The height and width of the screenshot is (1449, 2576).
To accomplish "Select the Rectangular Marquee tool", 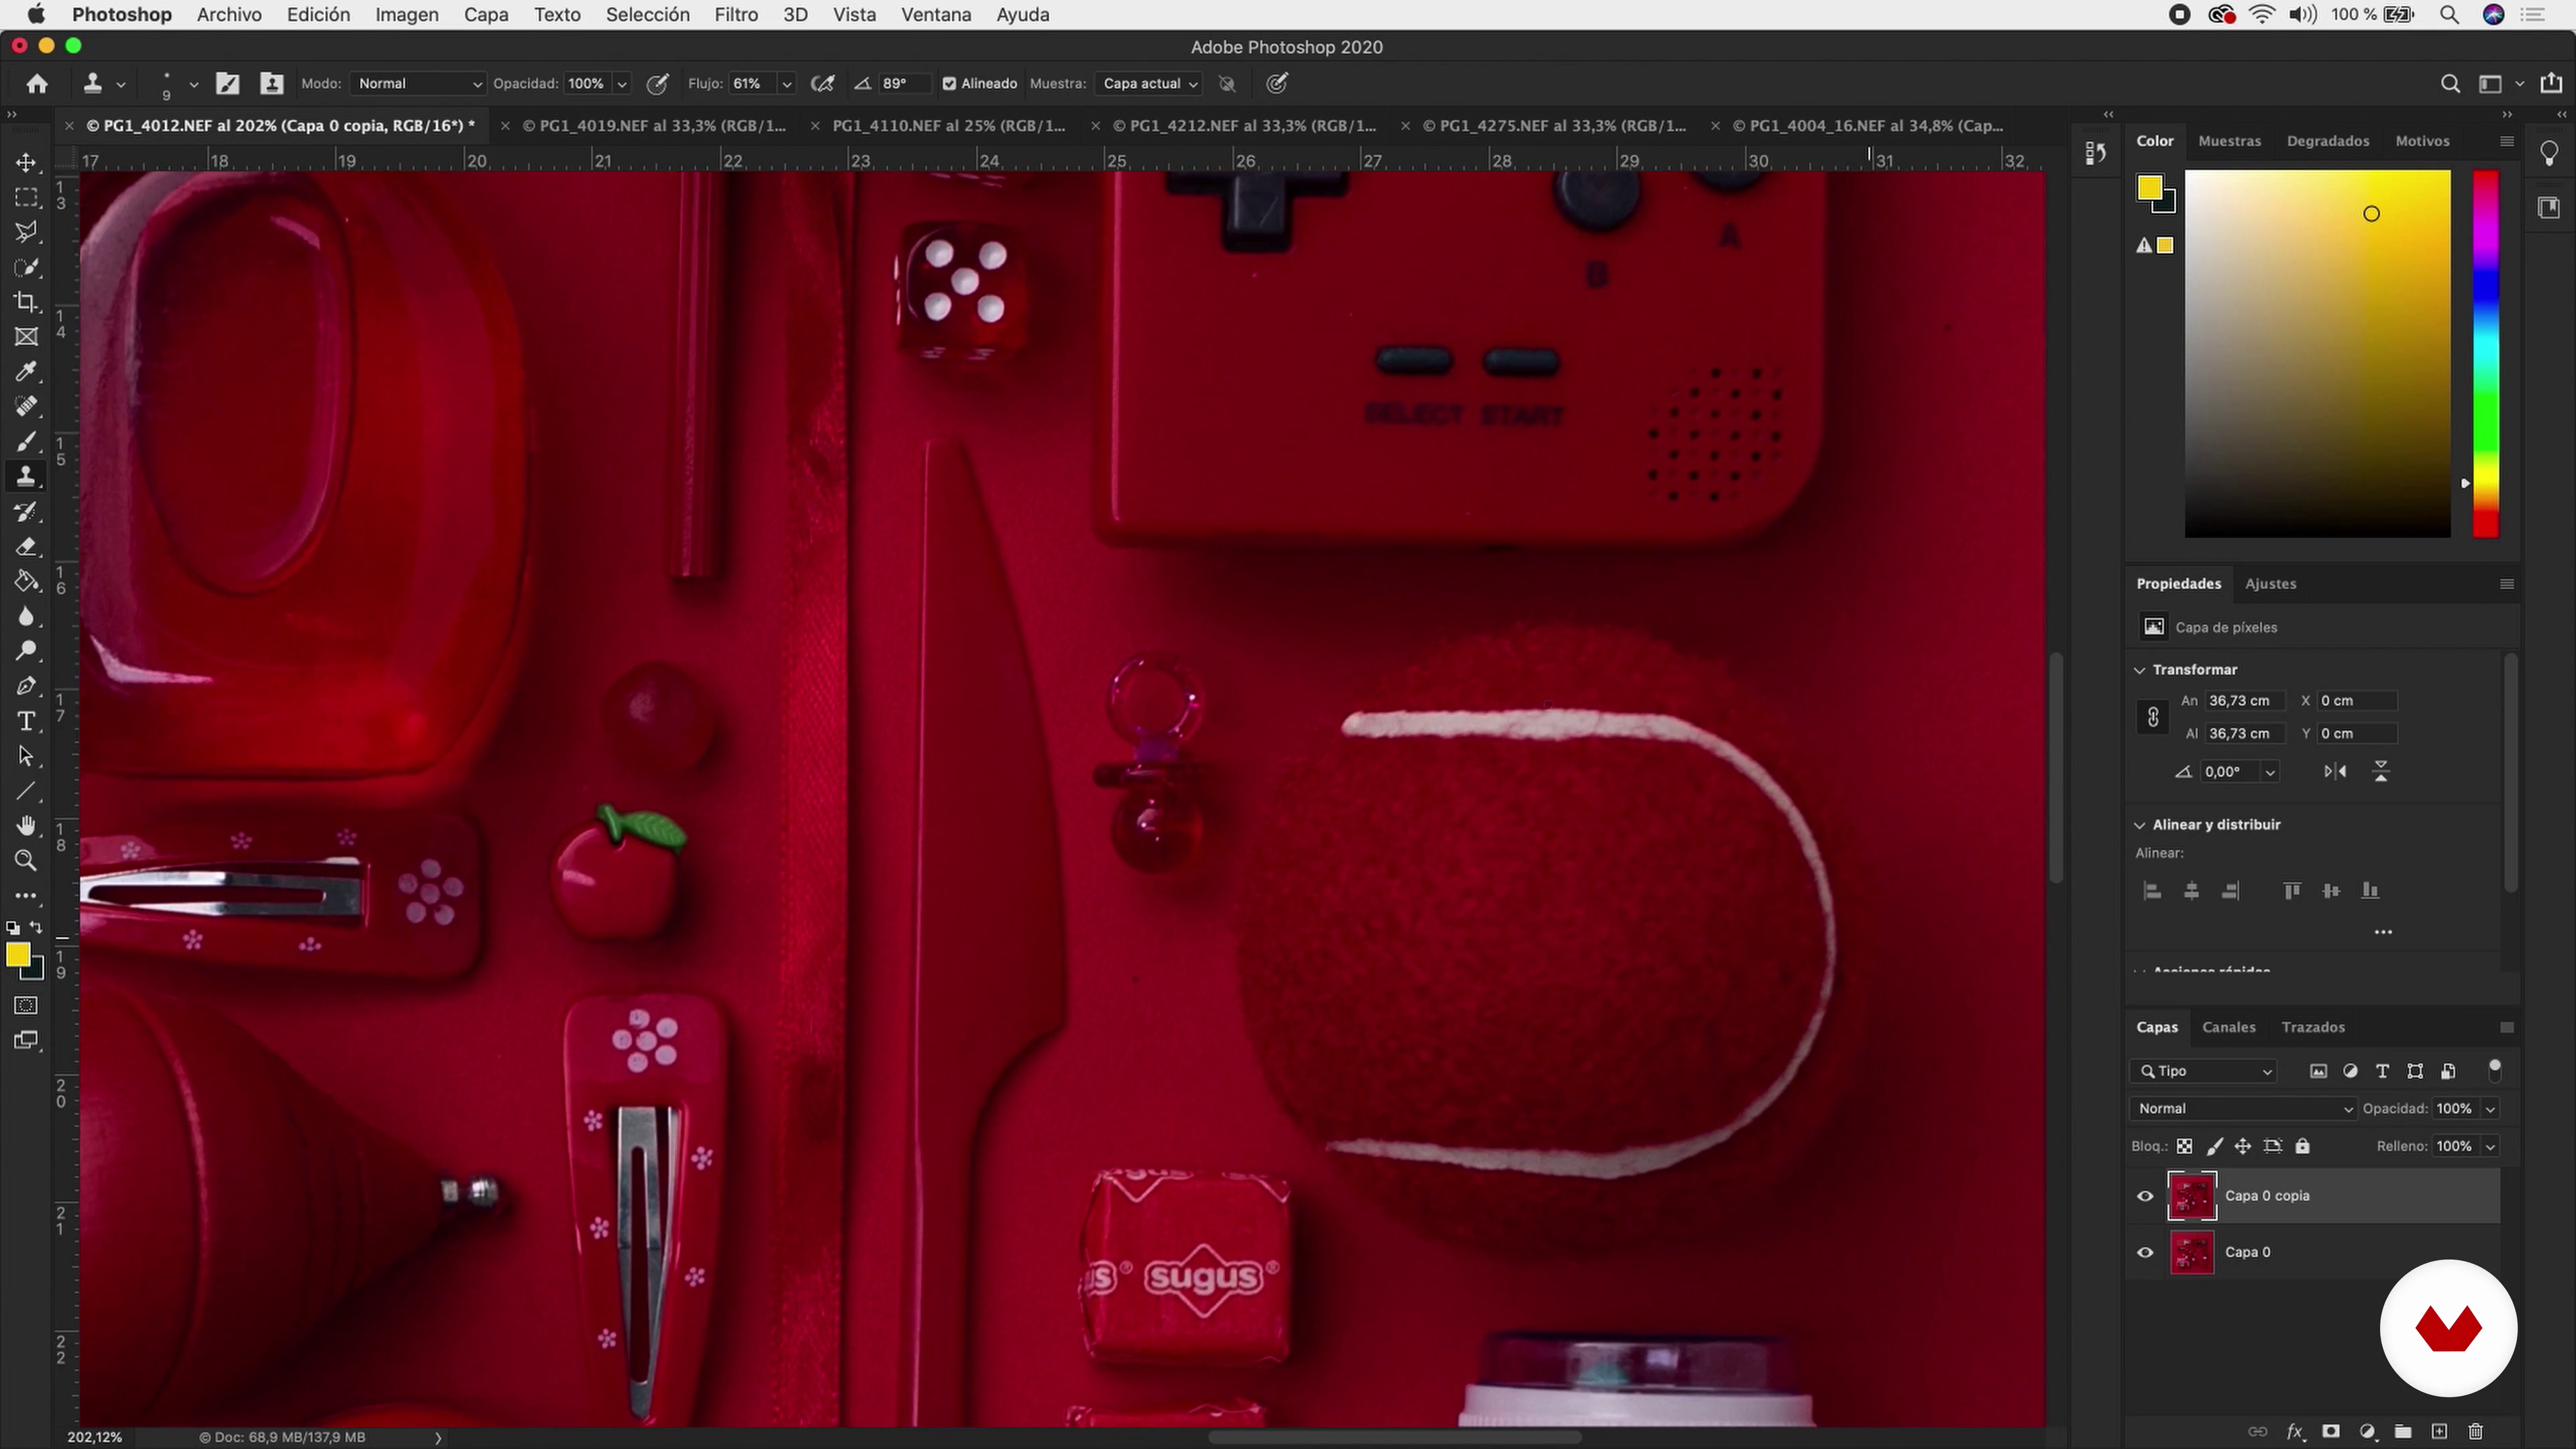I will coord(26,197).
